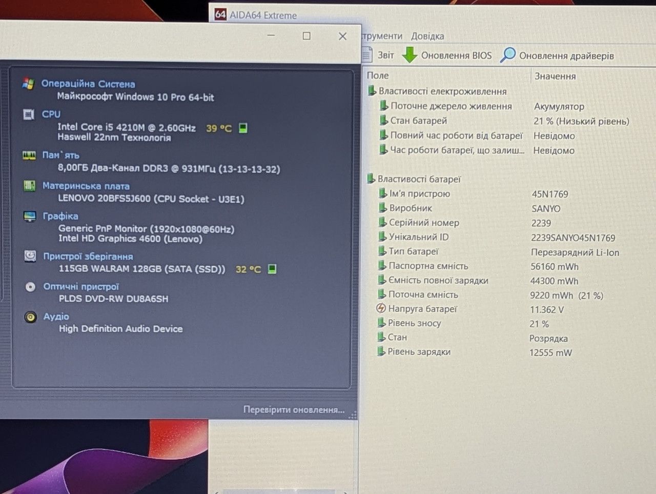Screen dimensions: 656x494
Task: Click the optical disc icon
Action: coord(30,287)
